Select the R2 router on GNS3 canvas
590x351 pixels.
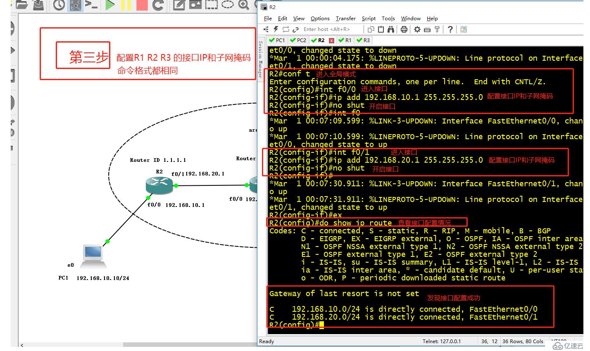(159, 186)
